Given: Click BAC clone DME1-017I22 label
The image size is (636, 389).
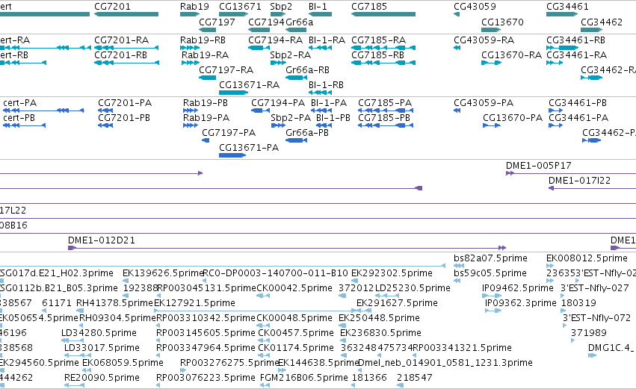Looking at the screenshot, I should click(x=579, y=181).
